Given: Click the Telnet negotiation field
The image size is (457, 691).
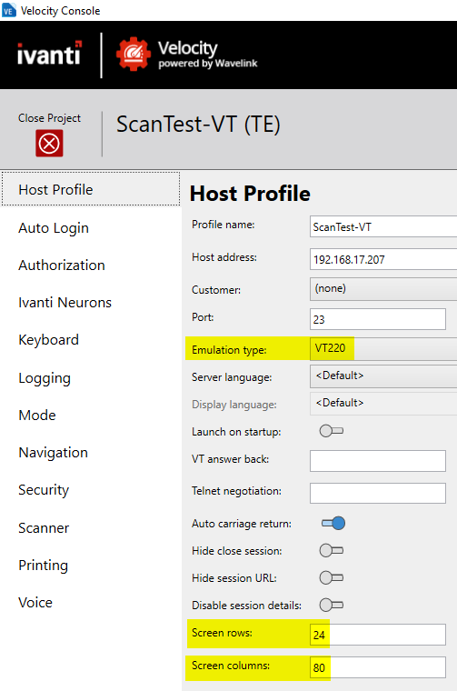Looking at the screenshot, I should tap(378, 493).
